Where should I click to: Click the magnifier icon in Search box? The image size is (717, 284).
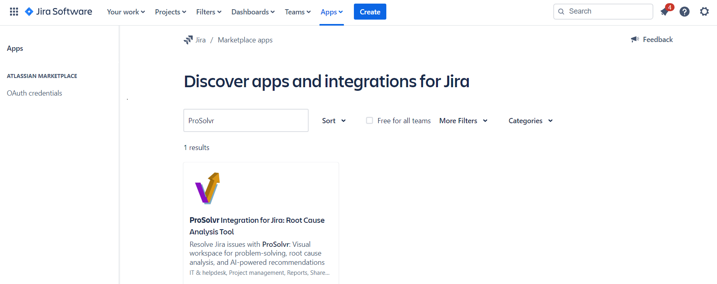[561, 11]
